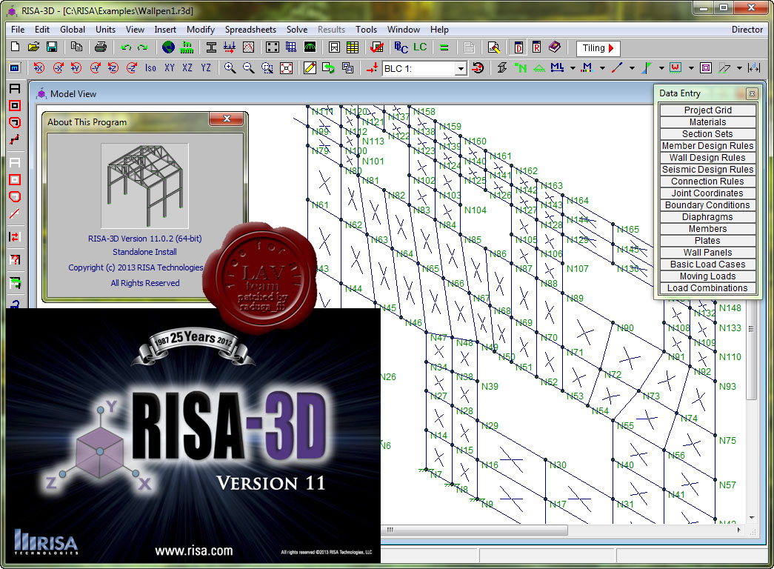Rotate view about negative Y axis

click(96, 67)
